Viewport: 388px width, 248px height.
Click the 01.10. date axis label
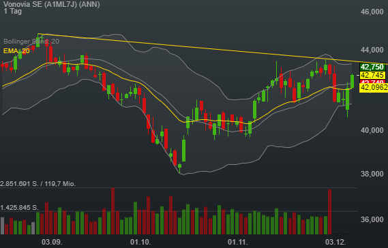[140, 242]
